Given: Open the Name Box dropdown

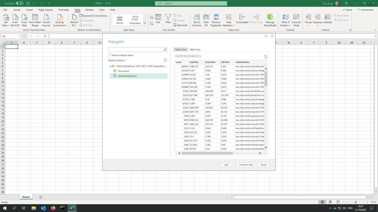Looking at the screenshot, I should tap(19, 36).
